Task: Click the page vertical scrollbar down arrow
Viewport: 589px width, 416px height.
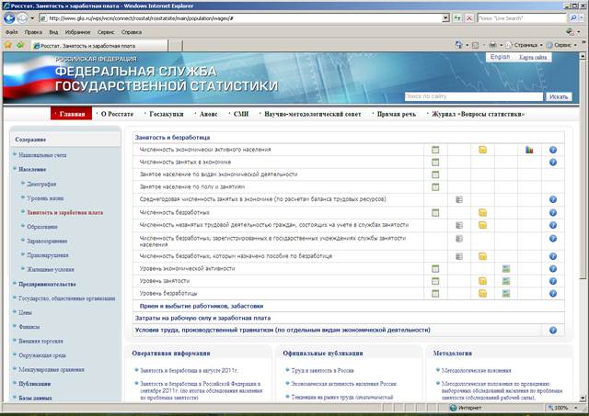Action: click(x=583, y=399)
